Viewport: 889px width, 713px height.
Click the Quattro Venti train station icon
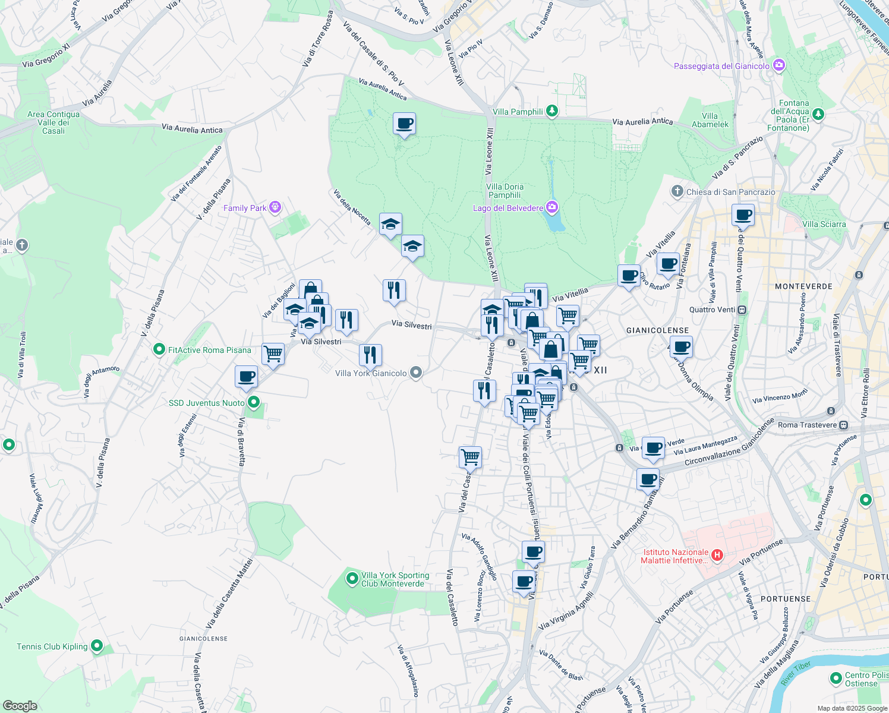pos(742,310)
